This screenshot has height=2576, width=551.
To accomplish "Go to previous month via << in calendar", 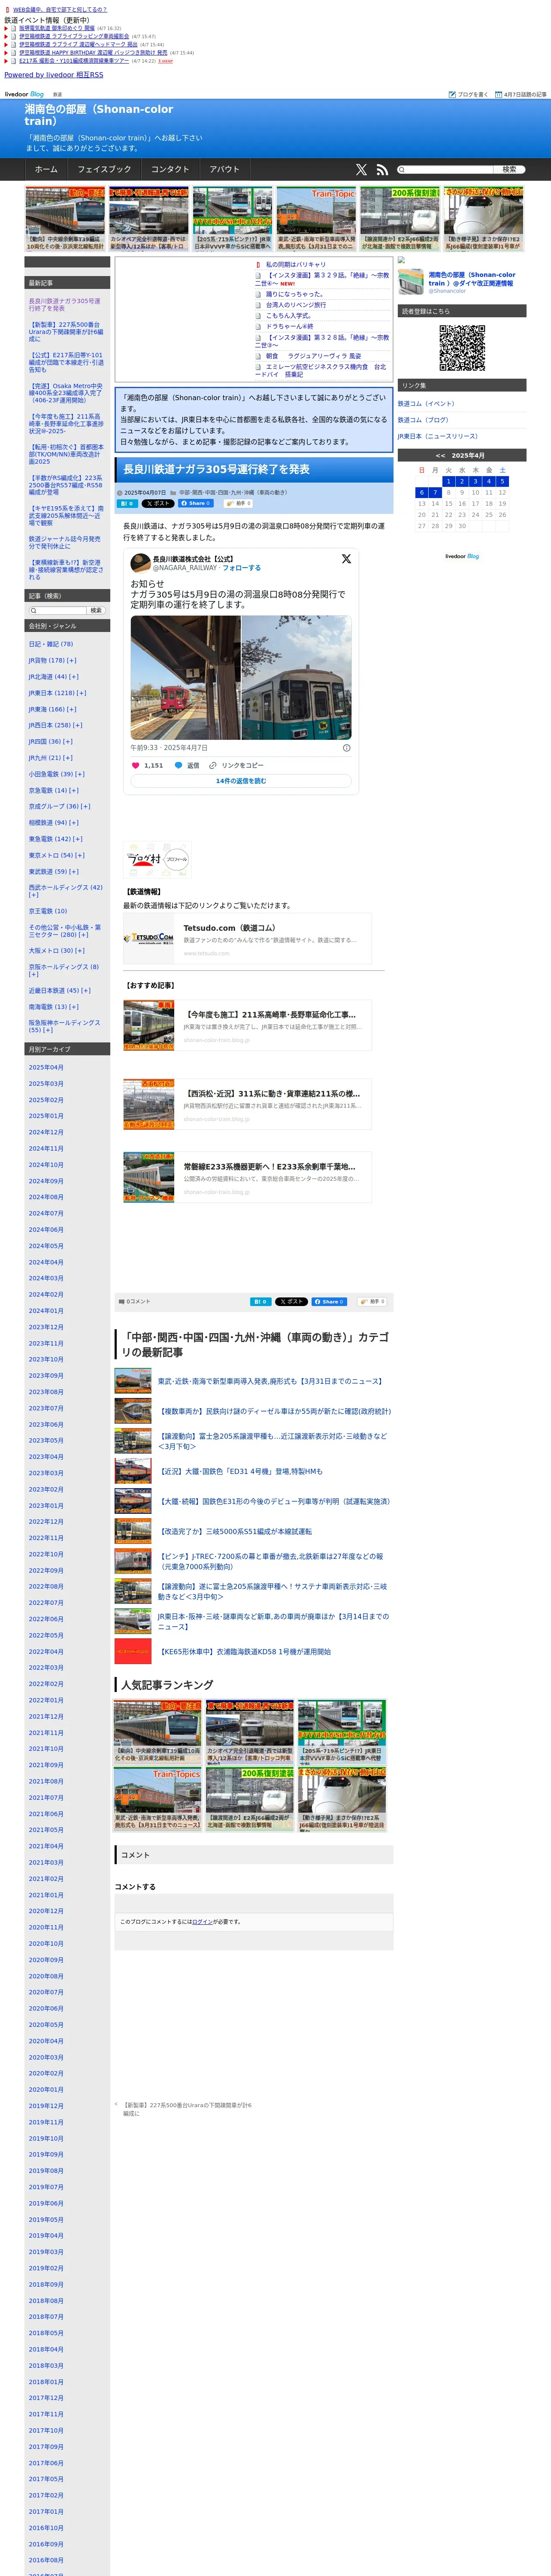I will click(x=440, y=455).
